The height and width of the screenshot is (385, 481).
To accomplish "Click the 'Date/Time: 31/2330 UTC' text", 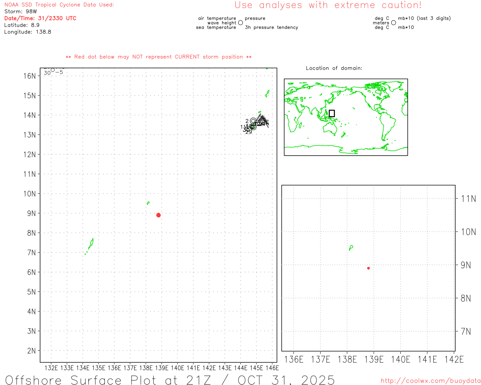I will [x=40, y=18].
